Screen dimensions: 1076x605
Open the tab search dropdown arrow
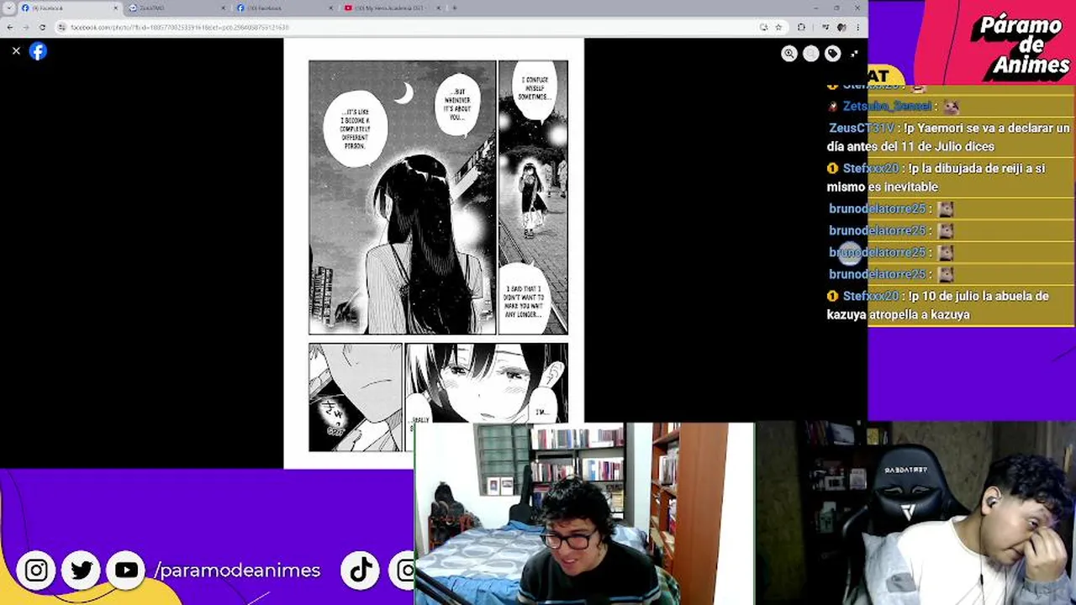pyautogui.click(x=8, y=8)
